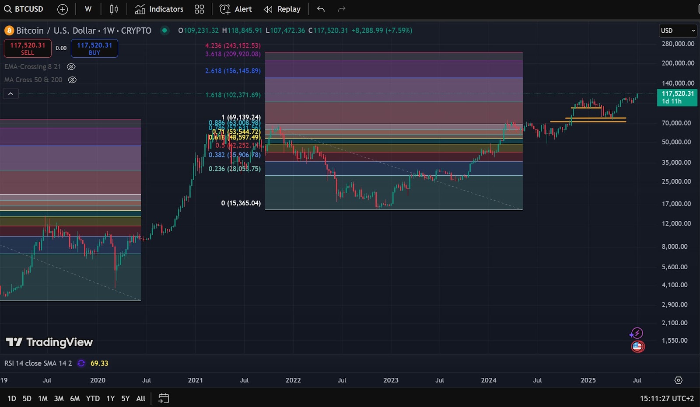This screenshot has height=407, width=700.
Task: Set the range to 5Y
Action: pyautogui.click(x=126, y=399)
